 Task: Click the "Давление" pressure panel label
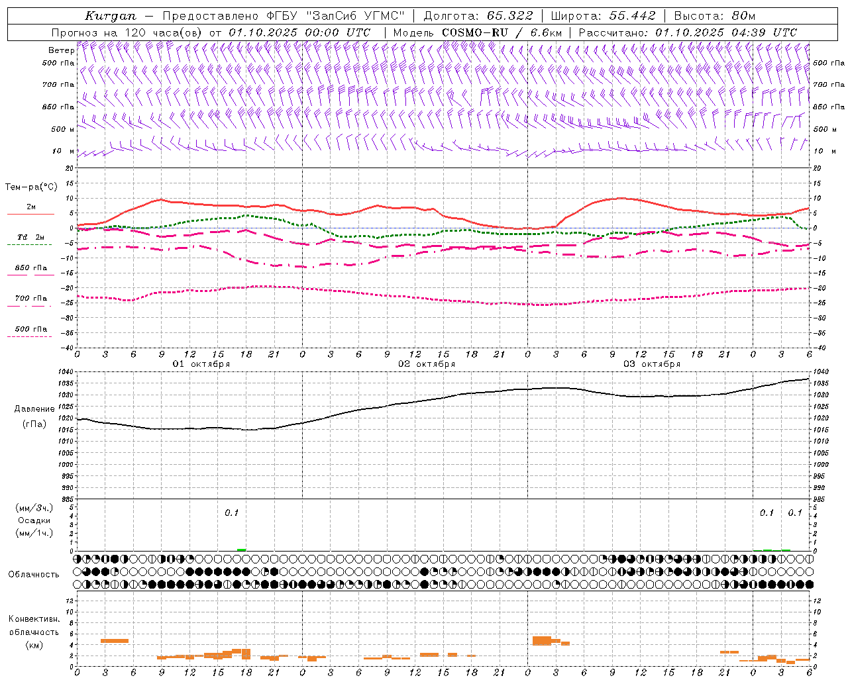pyautogui.click(x=34, y=409)
